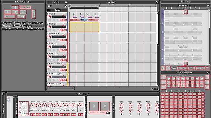
Task: Mute the DnB Snare track
Action: (x=63, y=50)
